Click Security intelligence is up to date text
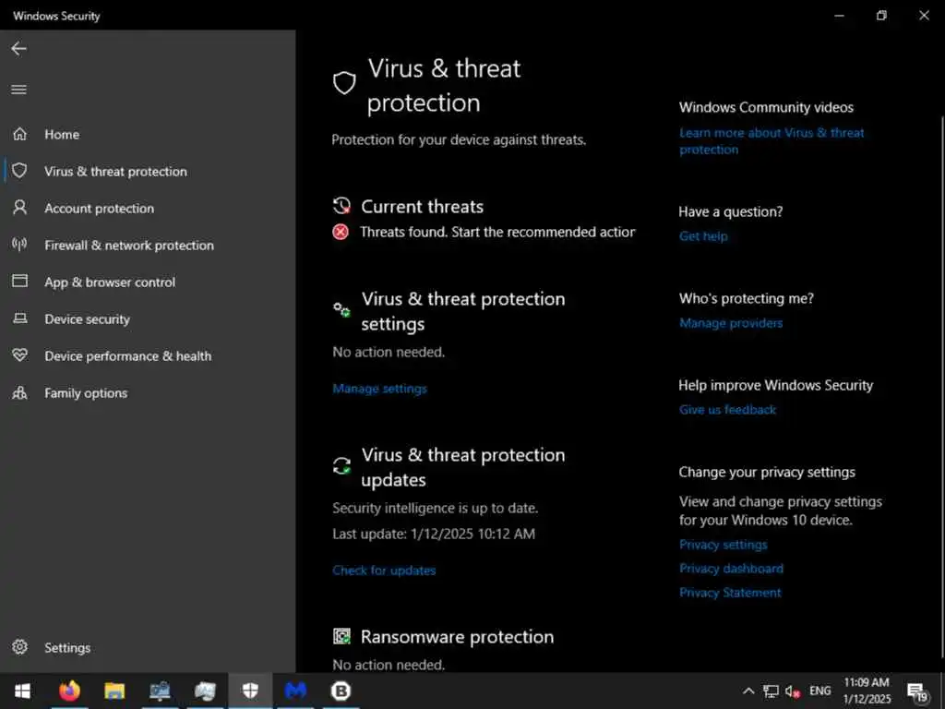 pyautogui.click(x=436, y=509)
